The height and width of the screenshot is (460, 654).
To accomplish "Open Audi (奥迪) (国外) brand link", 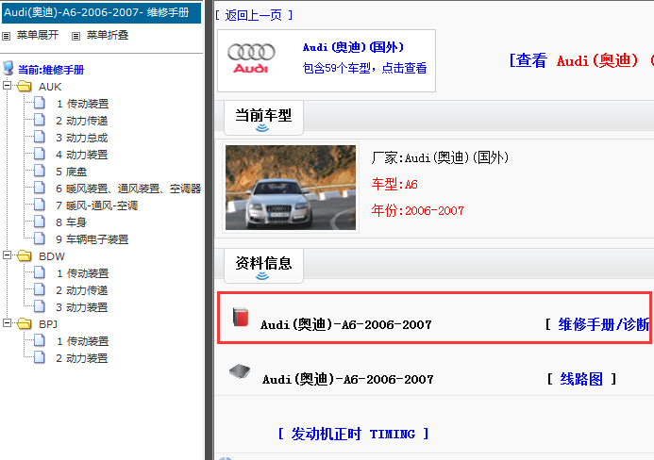I will click(353, 47).
